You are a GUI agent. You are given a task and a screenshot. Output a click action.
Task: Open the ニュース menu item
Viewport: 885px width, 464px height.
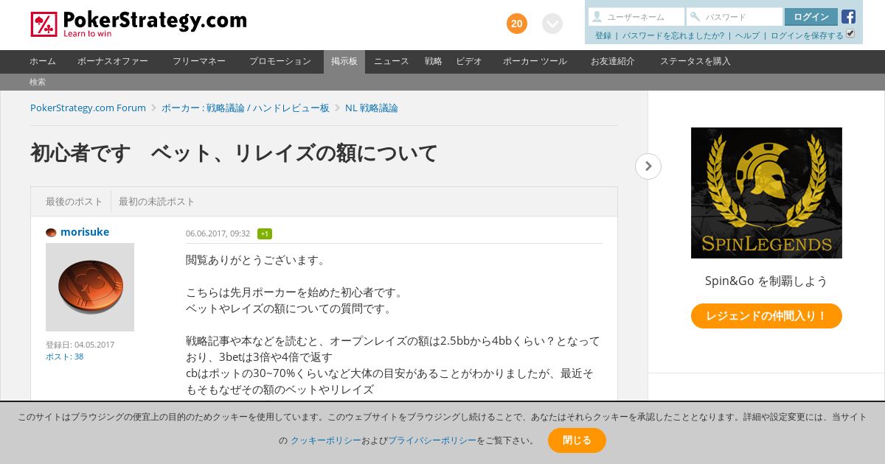click(392, 61)
